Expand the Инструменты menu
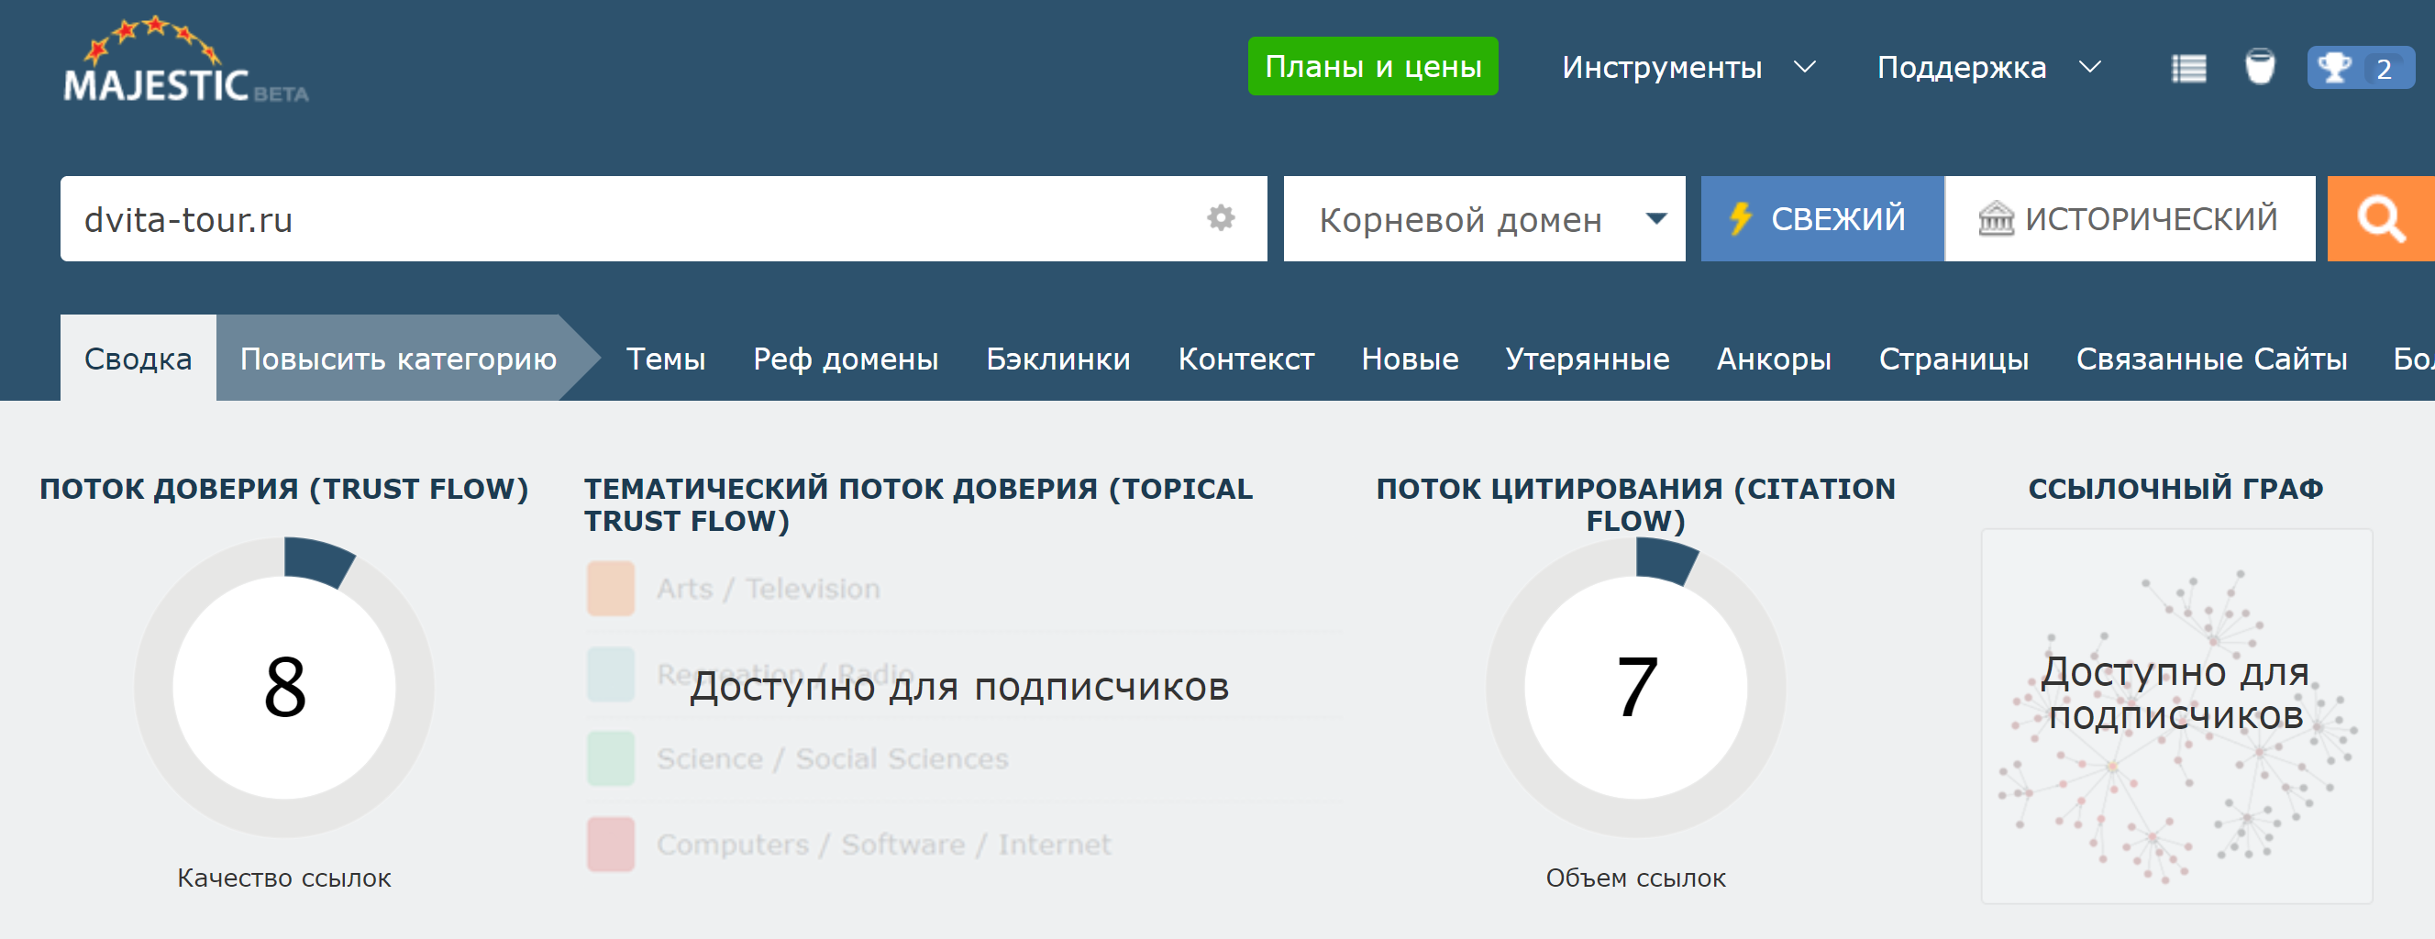2435x939 pixels. click(x=1688, y=67)
